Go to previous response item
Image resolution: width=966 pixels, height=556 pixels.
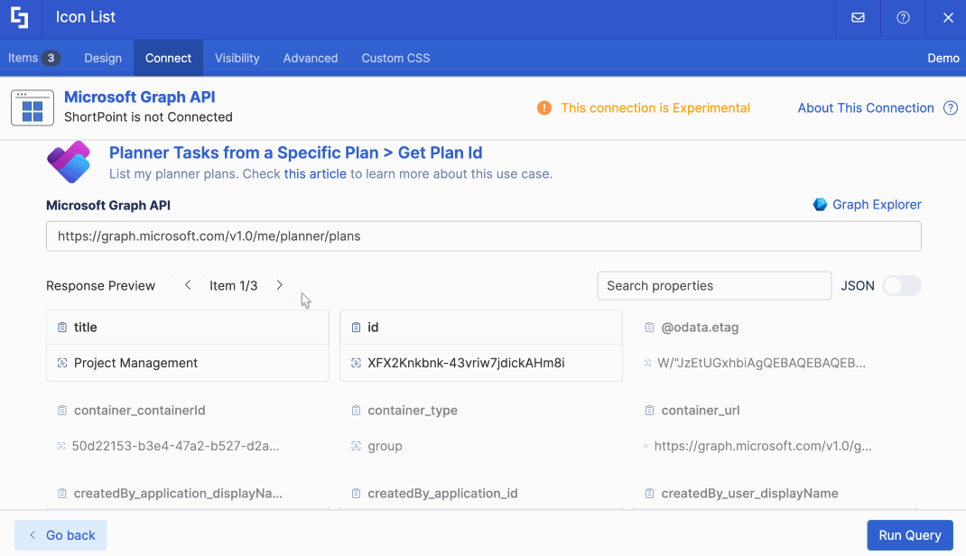pyautogui.click(x=188, y=285)
